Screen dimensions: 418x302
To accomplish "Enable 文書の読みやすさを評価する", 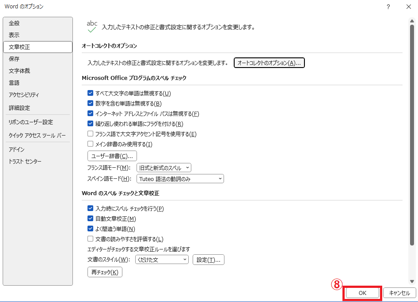I will 91,238.
